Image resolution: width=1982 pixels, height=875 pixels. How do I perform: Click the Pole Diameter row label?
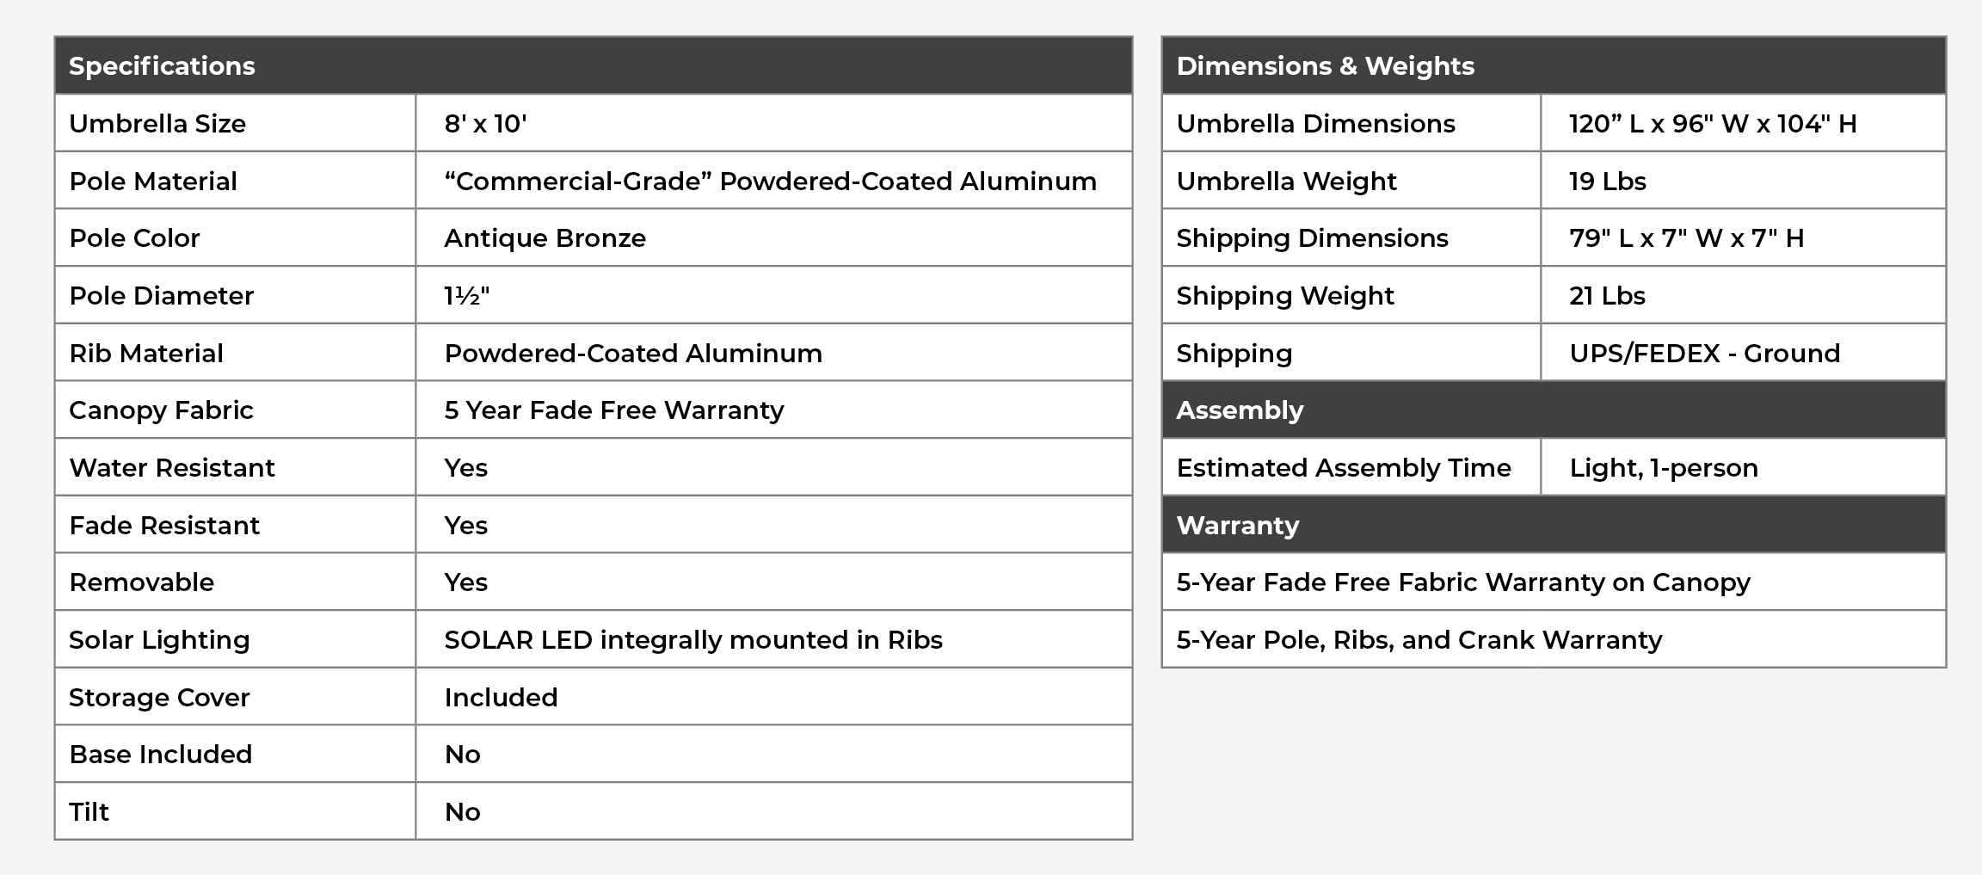(x=161, y=296)
